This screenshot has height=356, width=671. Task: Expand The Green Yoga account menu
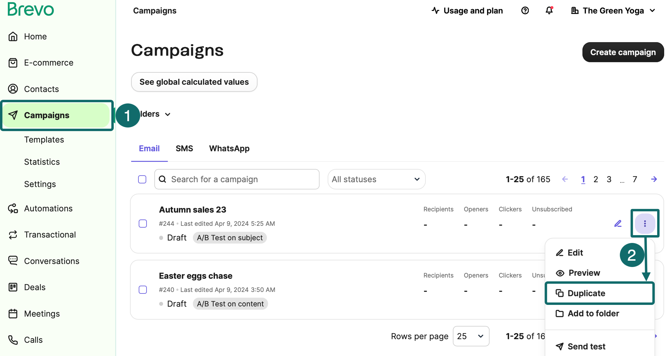613,11
